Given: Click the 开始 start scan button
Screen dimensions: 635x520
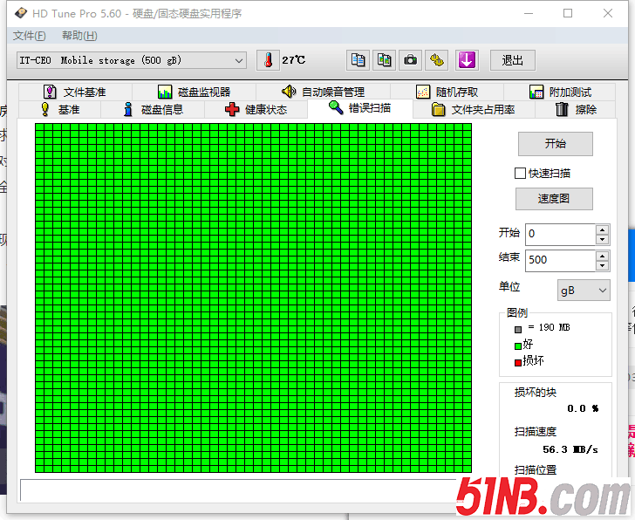Looking at the screenshot, I should coord(556,143).
